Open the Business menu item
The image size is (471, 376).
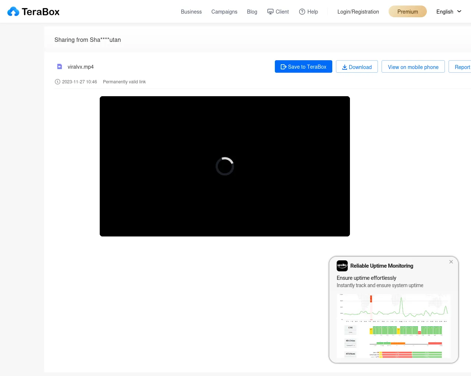(191, 12)
